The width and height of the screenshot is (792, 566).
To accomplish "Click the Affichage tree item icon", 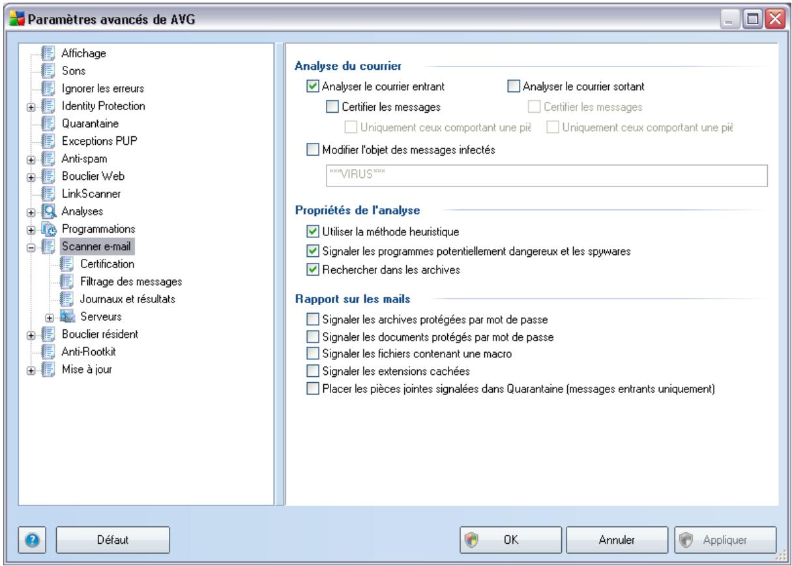I will pyautogui.click(x=47, y=52).
